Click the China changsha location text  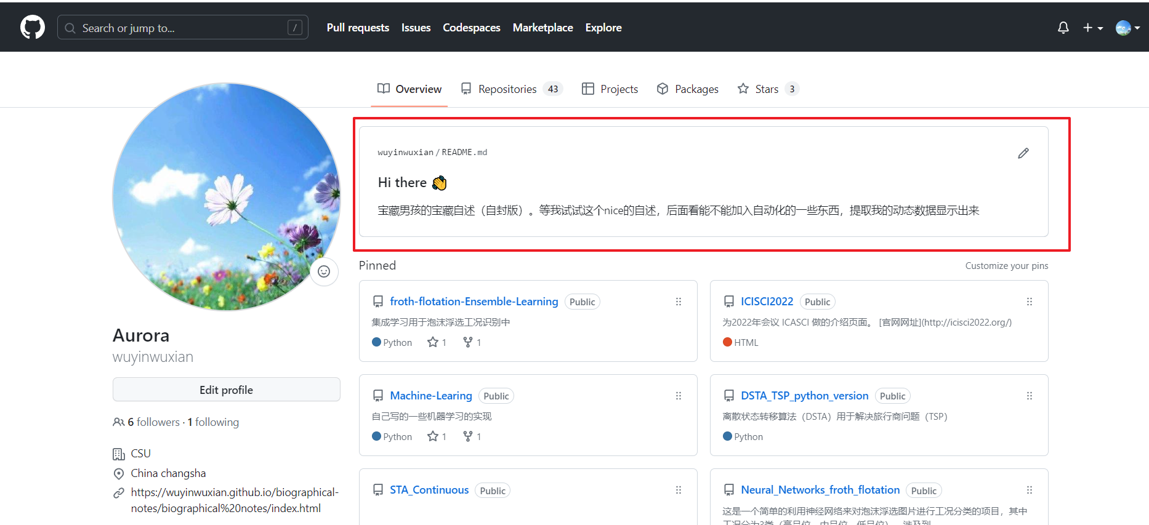tap(168, 473)
